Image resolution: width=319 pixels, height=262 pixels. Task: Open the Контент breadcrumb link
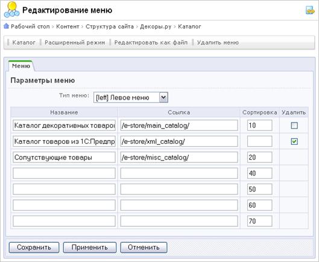pyautogui.click(x=68, y=27)
